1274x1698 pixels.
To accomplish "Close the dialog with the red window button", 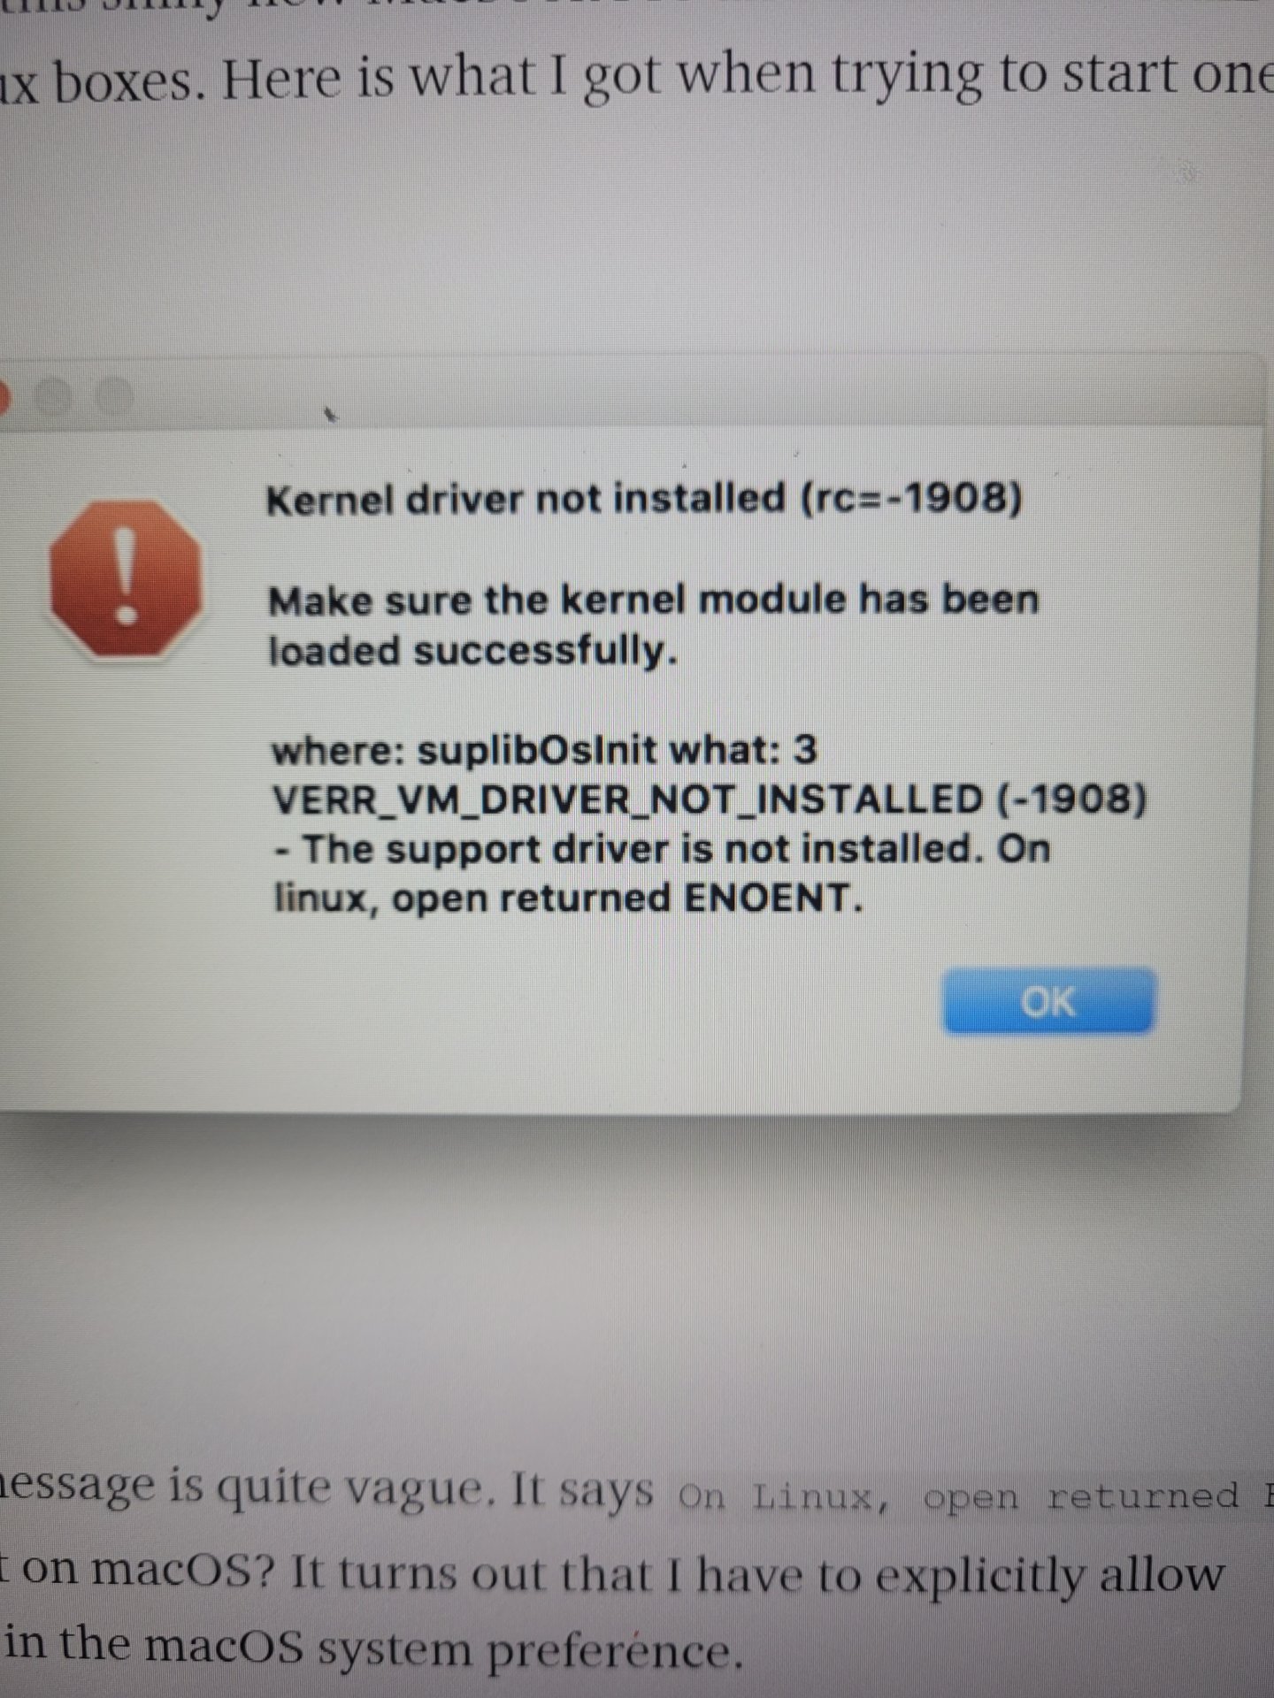I will coord(3,398).
